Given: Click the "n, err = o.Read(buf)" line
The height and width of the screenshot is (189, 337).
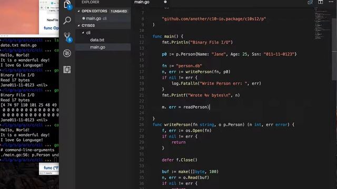Looking at the screenshot, I should click(185, 177).
